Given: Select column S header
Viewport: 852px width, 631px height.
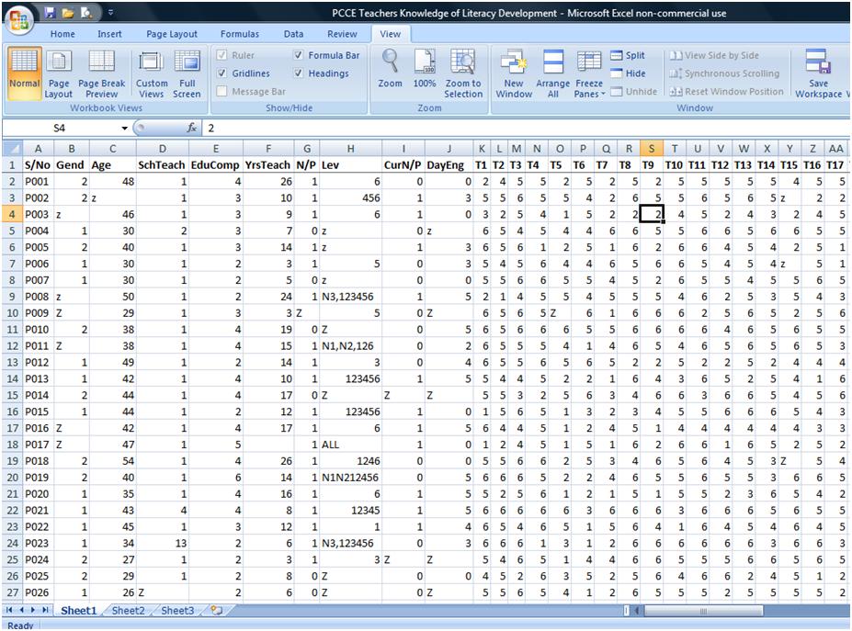Looking at the screenshot, I should [x=652, y=148].
